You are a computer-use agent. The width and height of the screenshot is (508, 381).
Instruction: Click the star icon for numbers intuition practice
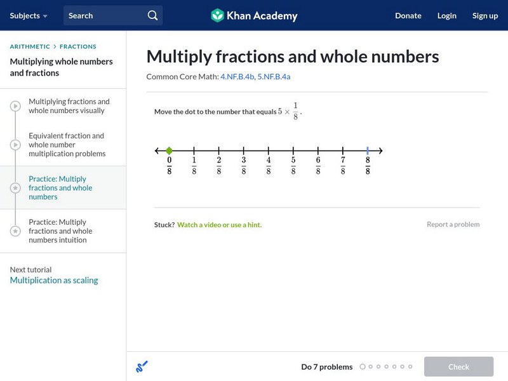(15, 231)
